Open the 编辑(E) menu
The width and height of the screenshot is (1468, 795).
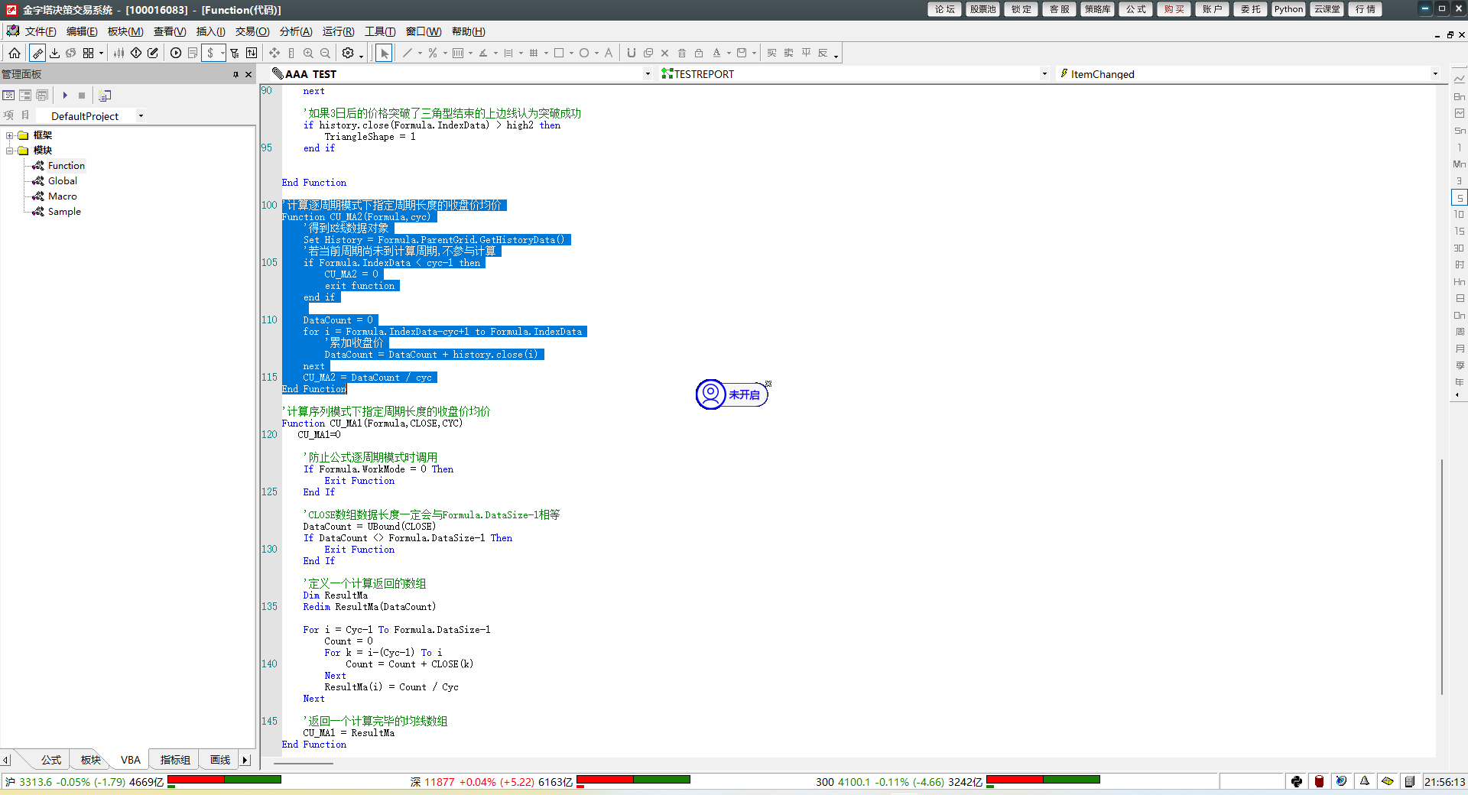pos(81,31)
